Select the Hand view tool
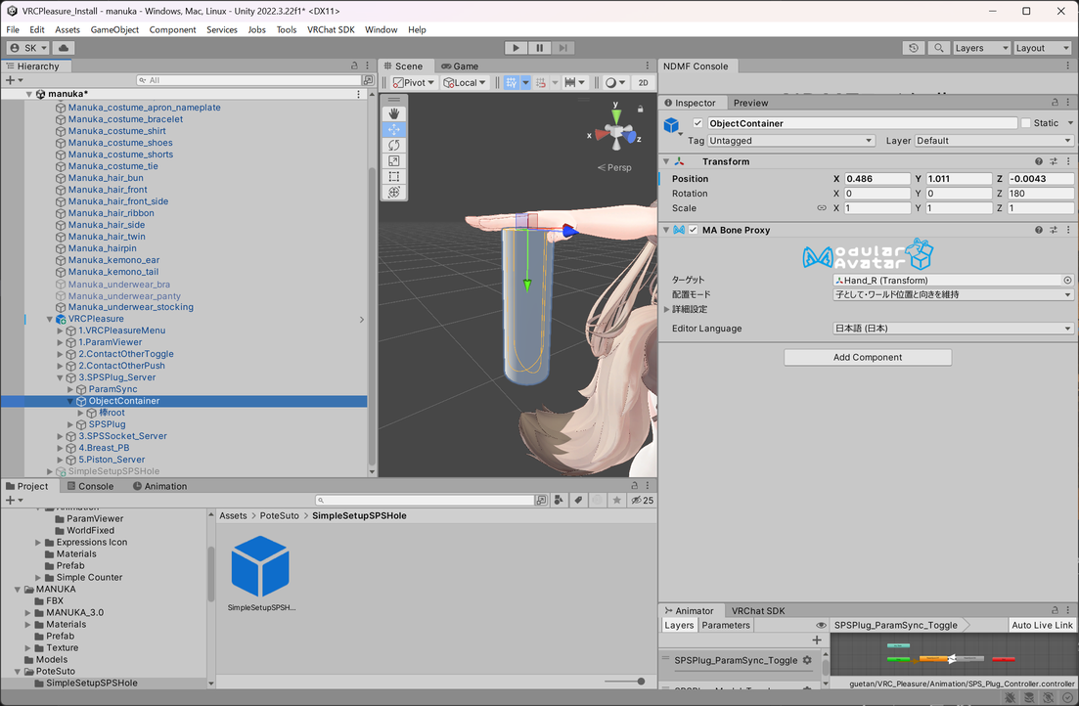1079x706 pixels. coord(393,113)
